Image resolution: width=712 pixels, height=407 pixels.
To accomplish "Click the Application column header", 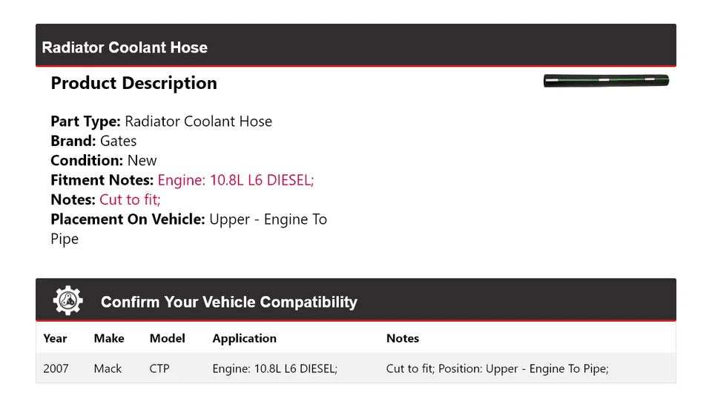I will click(244, 338).
